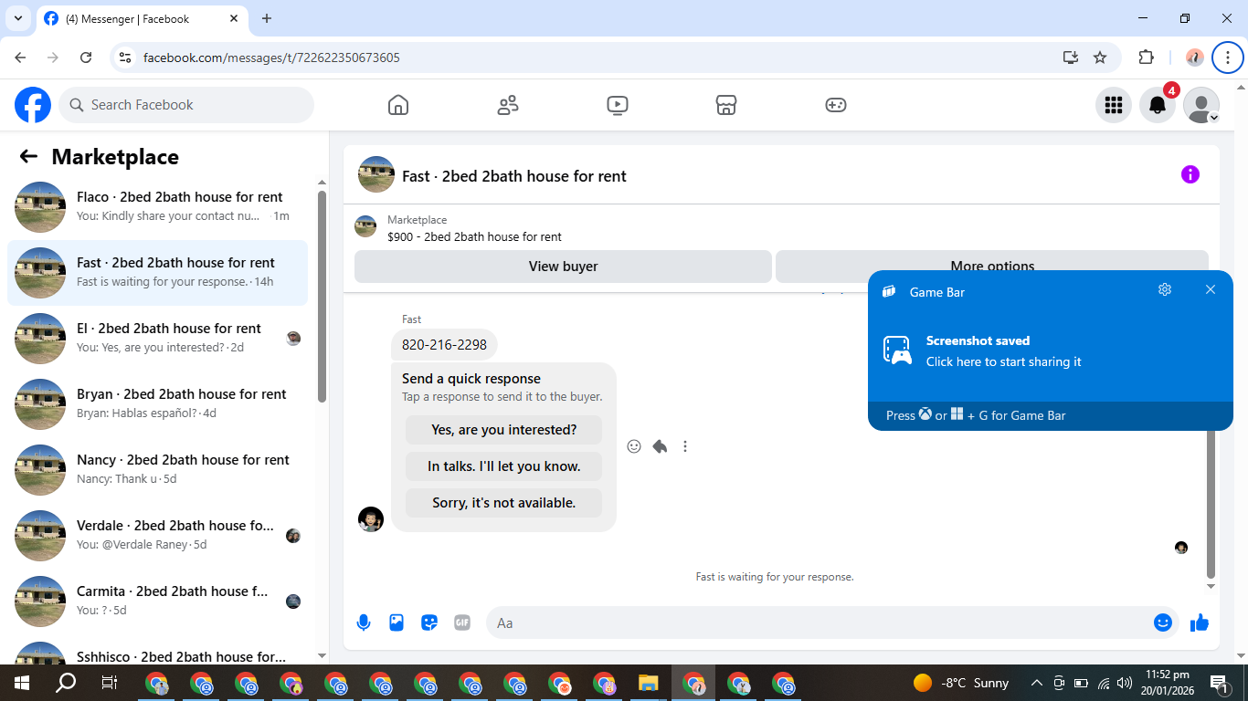Open the volume control in system tray
Viewport: 1248px width, 701px height.
1125,683
